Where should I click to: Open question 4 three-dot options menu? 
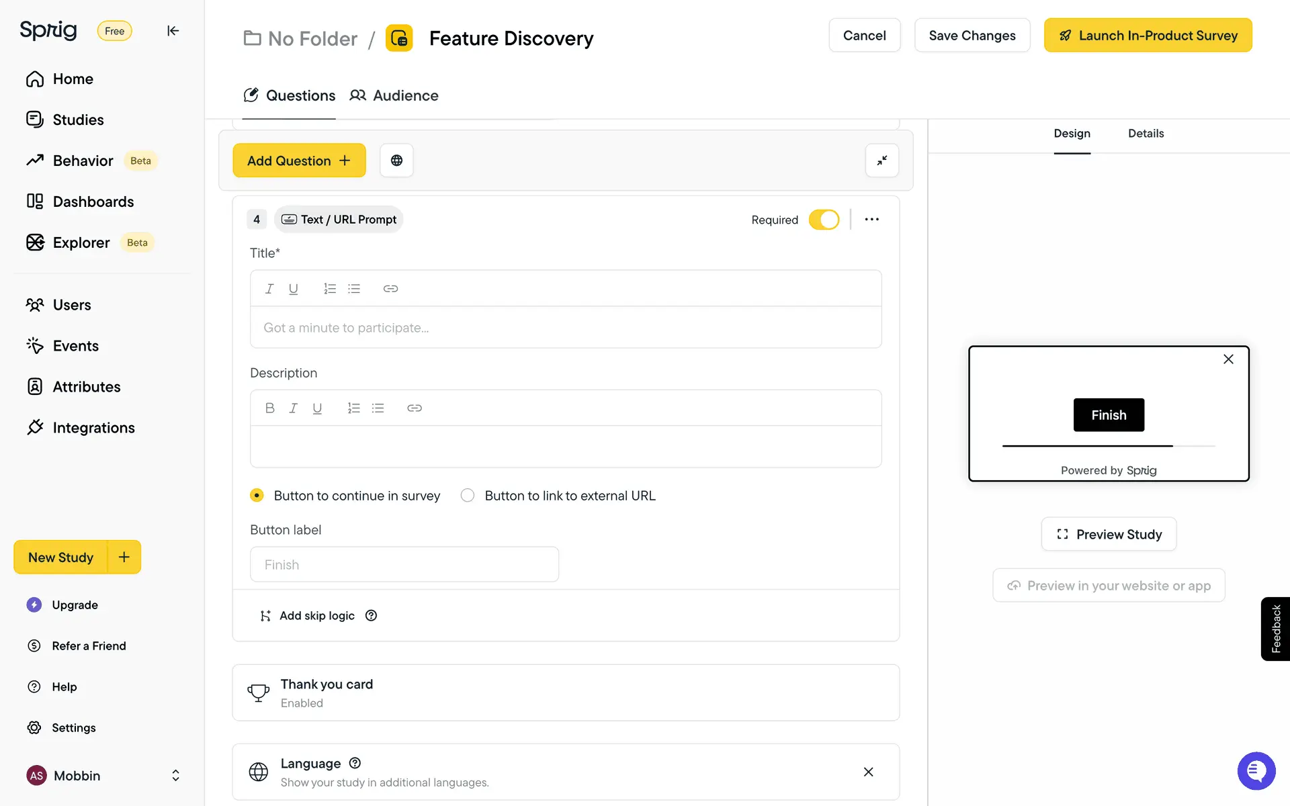pyautogui.click(x=871, y=220)
